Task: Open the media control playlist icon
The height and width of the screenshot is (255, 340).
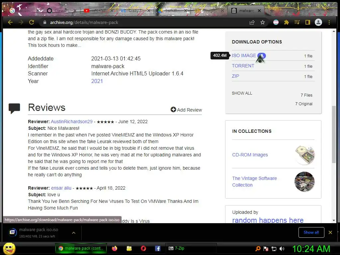Action: [297, 22]
